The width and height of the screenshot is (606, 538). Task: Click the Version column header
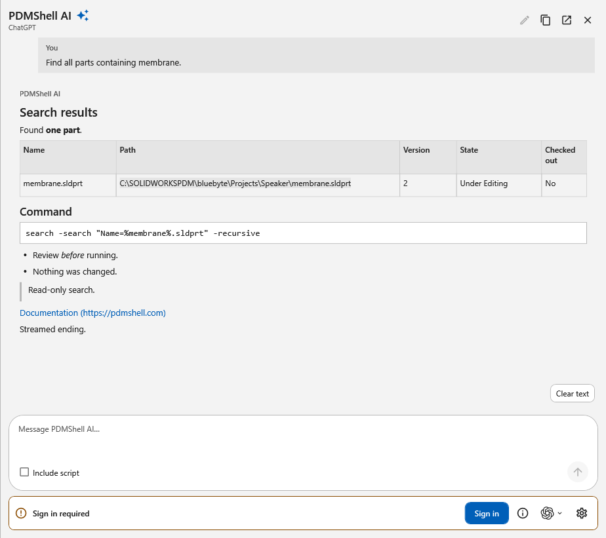428,157
